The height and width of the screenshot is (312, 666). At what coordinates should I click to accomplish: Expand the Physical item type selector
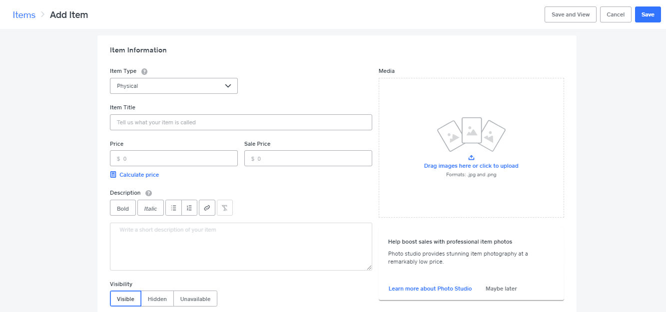173,85
